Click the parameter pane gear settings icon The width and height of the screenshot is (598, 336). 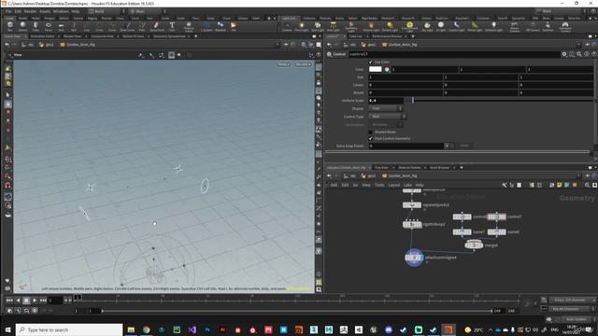(564, 54)
